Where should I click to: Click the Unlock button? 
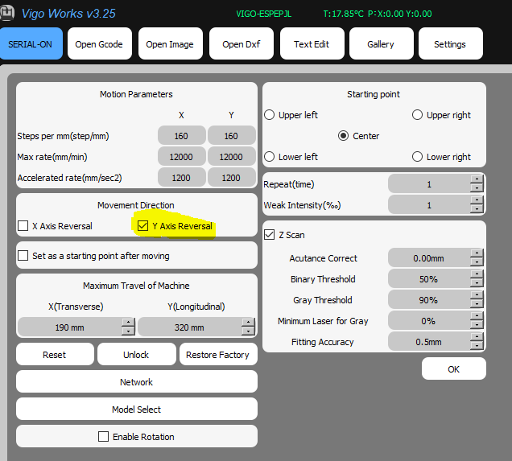pyautogui.click(x=137, y=354)
